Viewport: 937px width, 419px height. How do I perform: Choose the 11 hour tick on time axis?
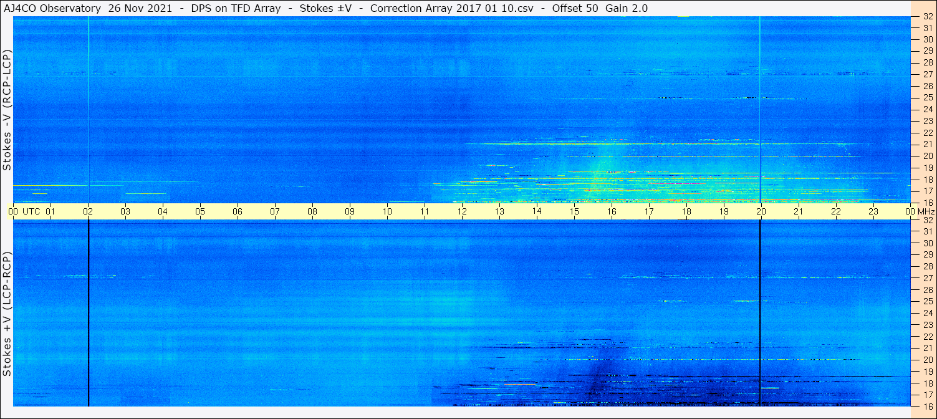pos(425,211)
